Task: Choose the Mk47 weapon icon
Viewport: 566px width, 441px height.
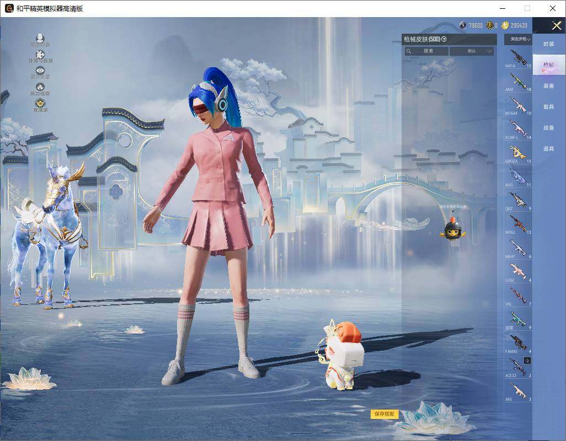Action: (x=518, y=248)
